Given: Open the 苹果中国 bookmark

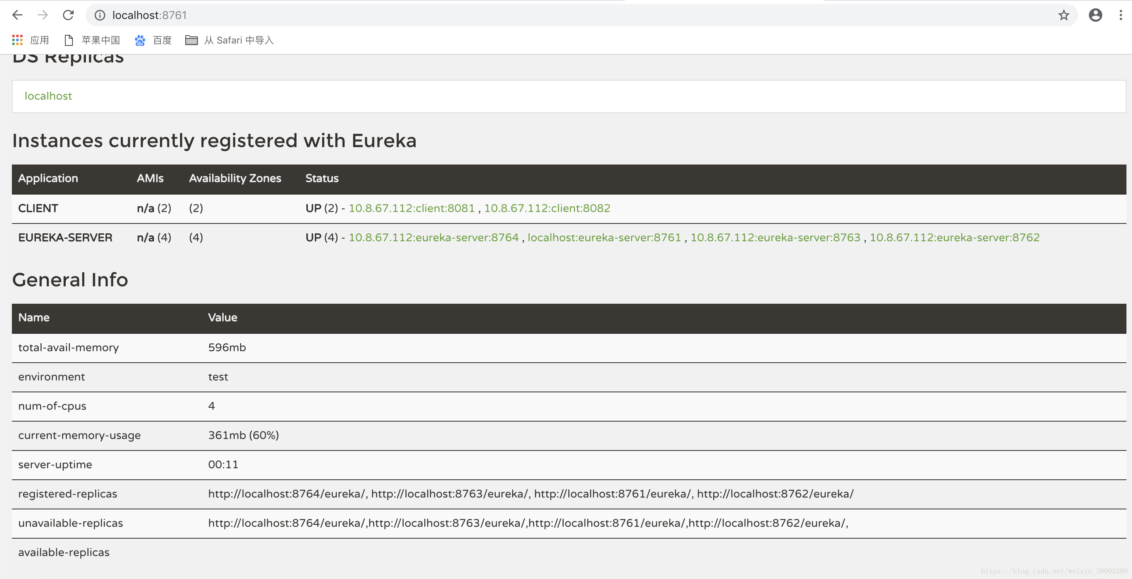Looking at the screenshot, I should tap(92, 40).
